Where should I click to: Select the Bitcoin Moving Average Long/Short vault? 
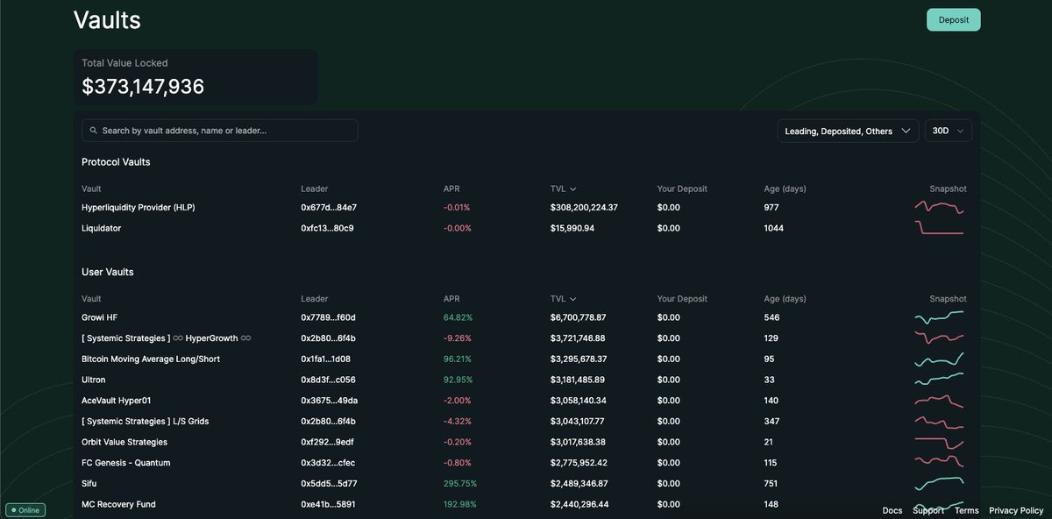coord(150,359)
